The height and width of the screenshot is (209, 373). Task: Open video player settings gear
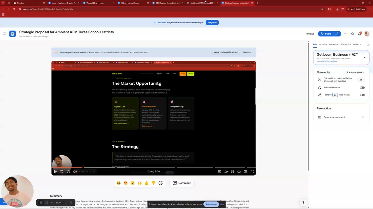click(x=232, y=172)
